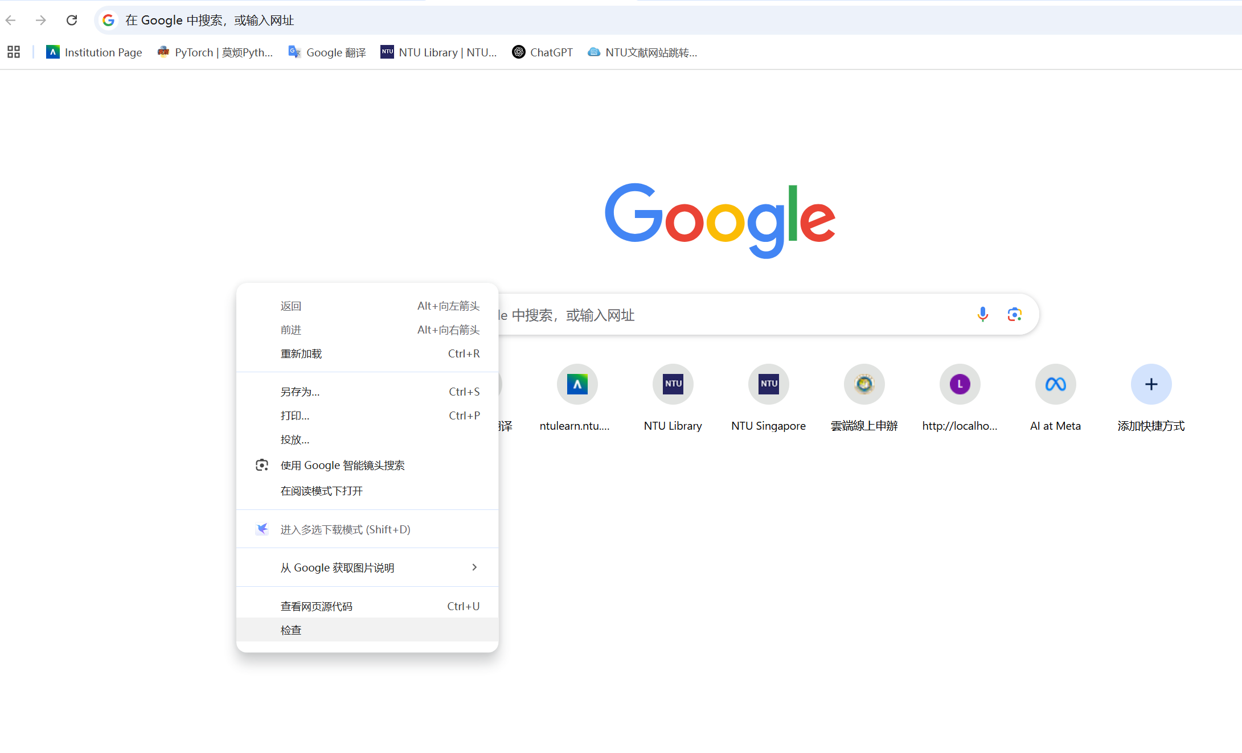Choose 使用 Google 智能镜头搜索 option
Image resolution: width=1242 pixels, height=753 pixels.
point(342,465)
